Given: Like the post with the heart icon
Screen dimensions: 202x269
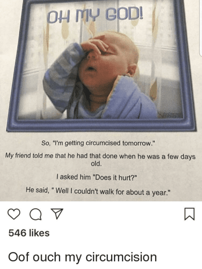Looking at the screenshot, I should (14, 214).
